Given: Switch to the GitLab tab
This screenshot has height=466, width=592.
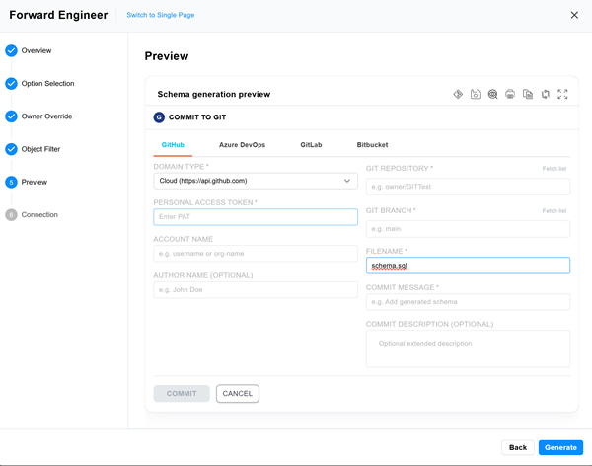Looking at the screenshot, I should coord(311,145).
